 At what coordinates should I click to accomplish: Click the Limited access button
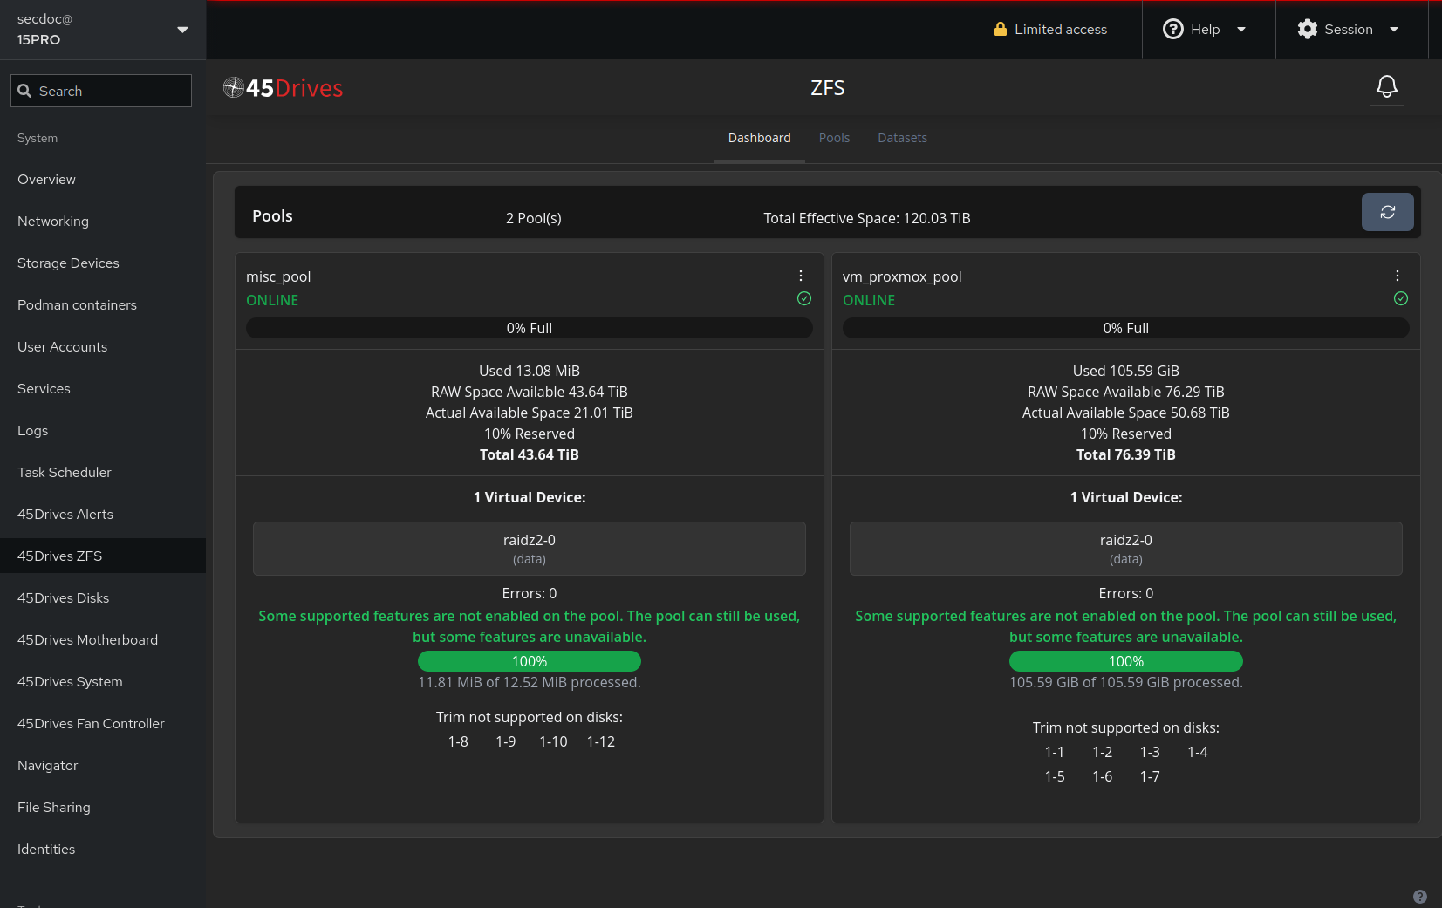[x=1050, y=30]
